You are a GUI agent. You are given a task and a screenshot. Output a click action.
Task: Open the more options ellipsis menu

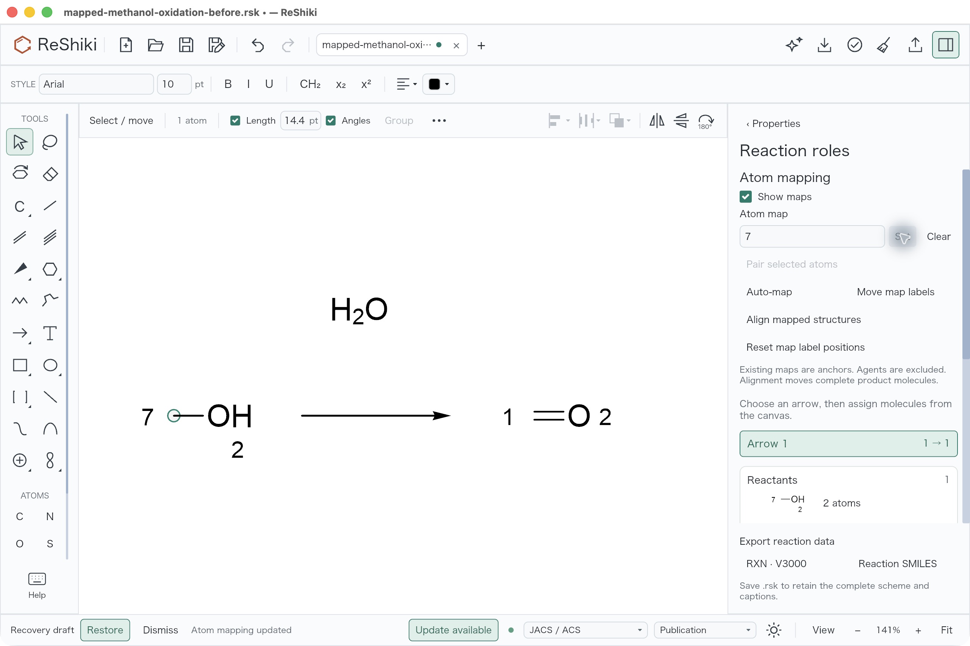coord(439,121)
